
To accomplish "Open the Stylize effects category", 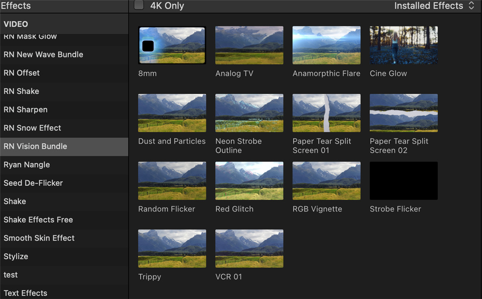I will [16, 256].
